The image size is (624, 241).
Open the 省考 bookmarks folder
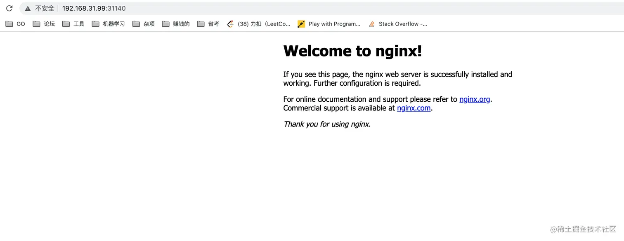[x=208, y=24]
